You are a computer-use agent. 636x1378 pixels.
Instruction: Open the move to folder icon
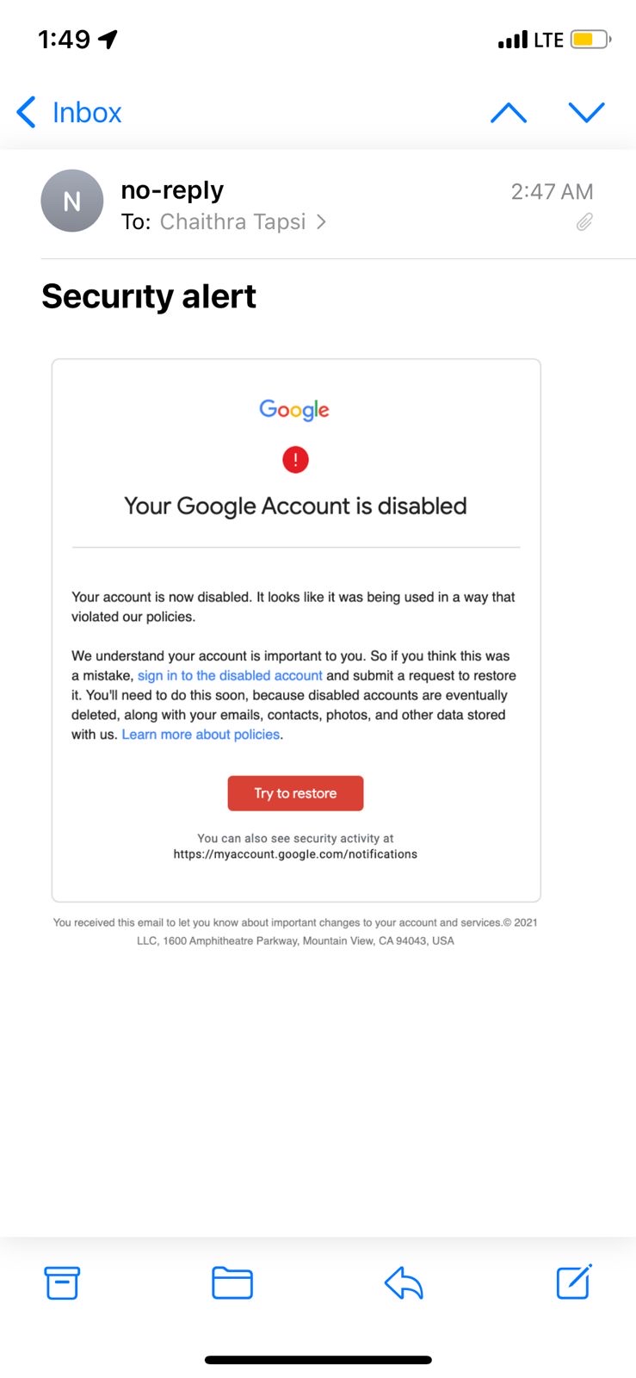click(x=232, y=1282)
